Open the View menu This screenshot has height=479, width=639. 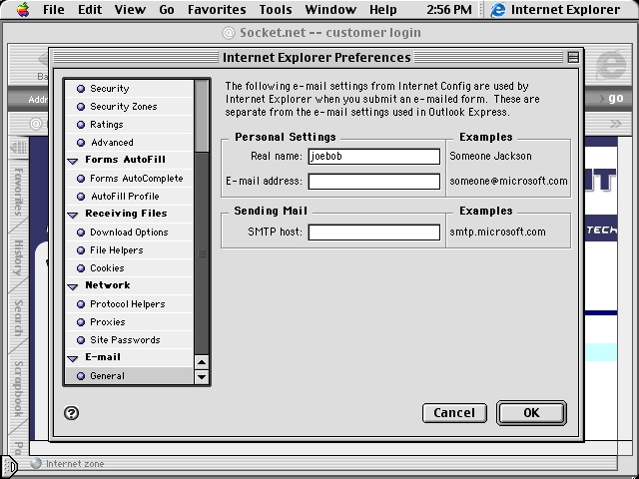130,9
